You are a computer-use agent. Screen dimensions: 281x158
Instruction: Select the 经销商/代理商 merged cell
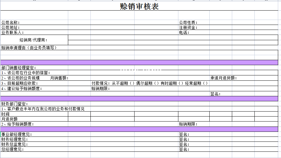tap(34, 40)
